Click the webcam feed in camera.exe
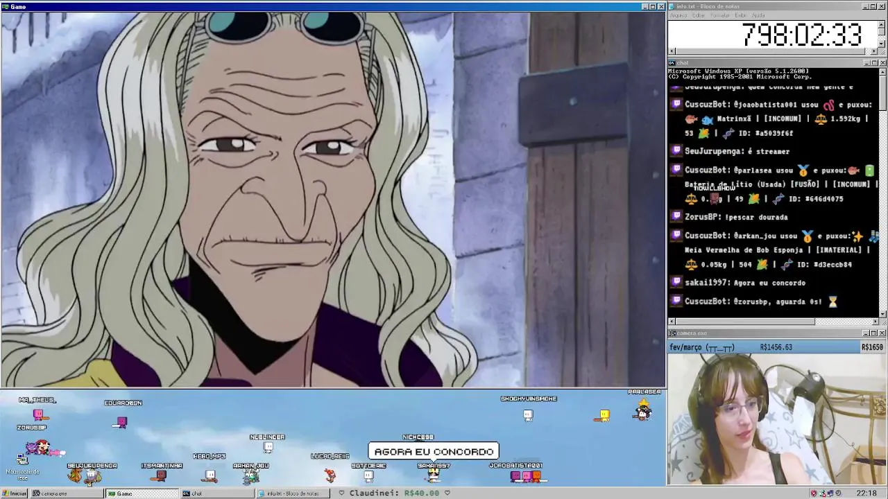888x499 pixels. [776, 419]
